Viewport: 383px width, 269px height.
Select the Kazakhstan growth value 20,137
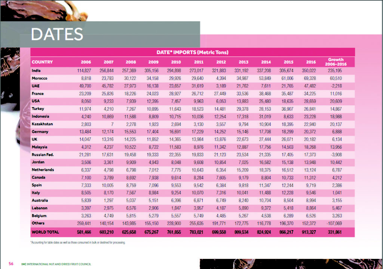pos(335,124)
